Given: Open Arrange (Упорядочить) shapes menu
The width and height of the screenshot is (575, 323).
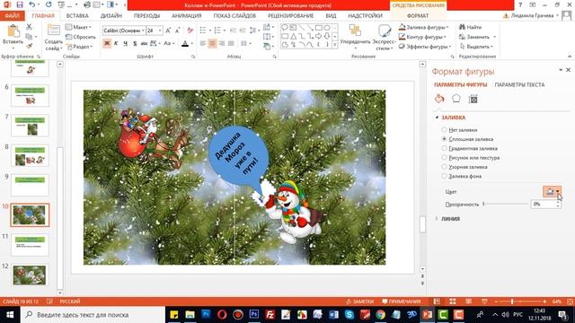Looking at the screenshot, I should [x=355, y=38].
